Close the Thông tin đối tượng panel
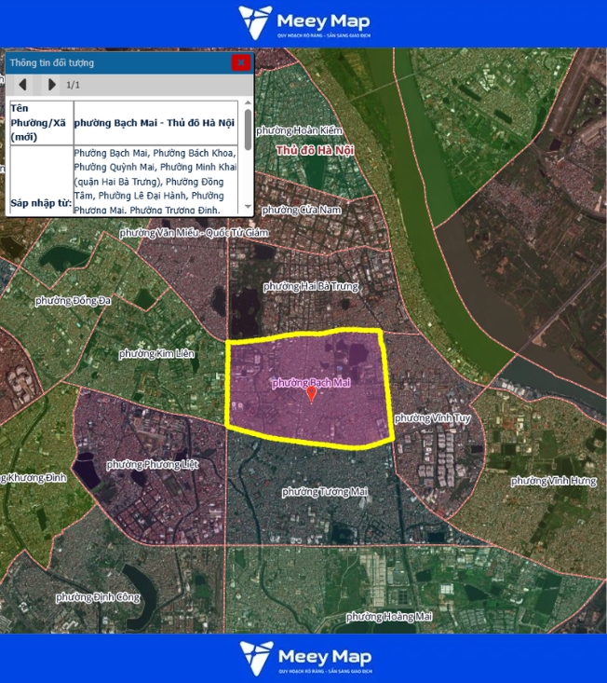Image resolution: width=607 pixels, height=683 pixels. (x=240, y=62)
